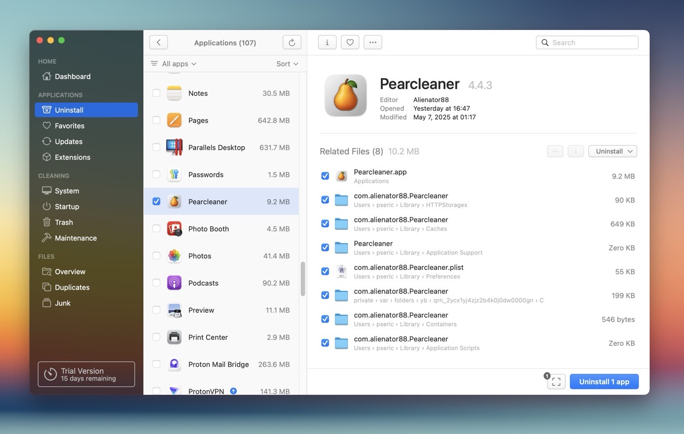Click the Parallels Desktop app icon
The width and height of the screenshot is (684, 434).
[x=174, y=147]
